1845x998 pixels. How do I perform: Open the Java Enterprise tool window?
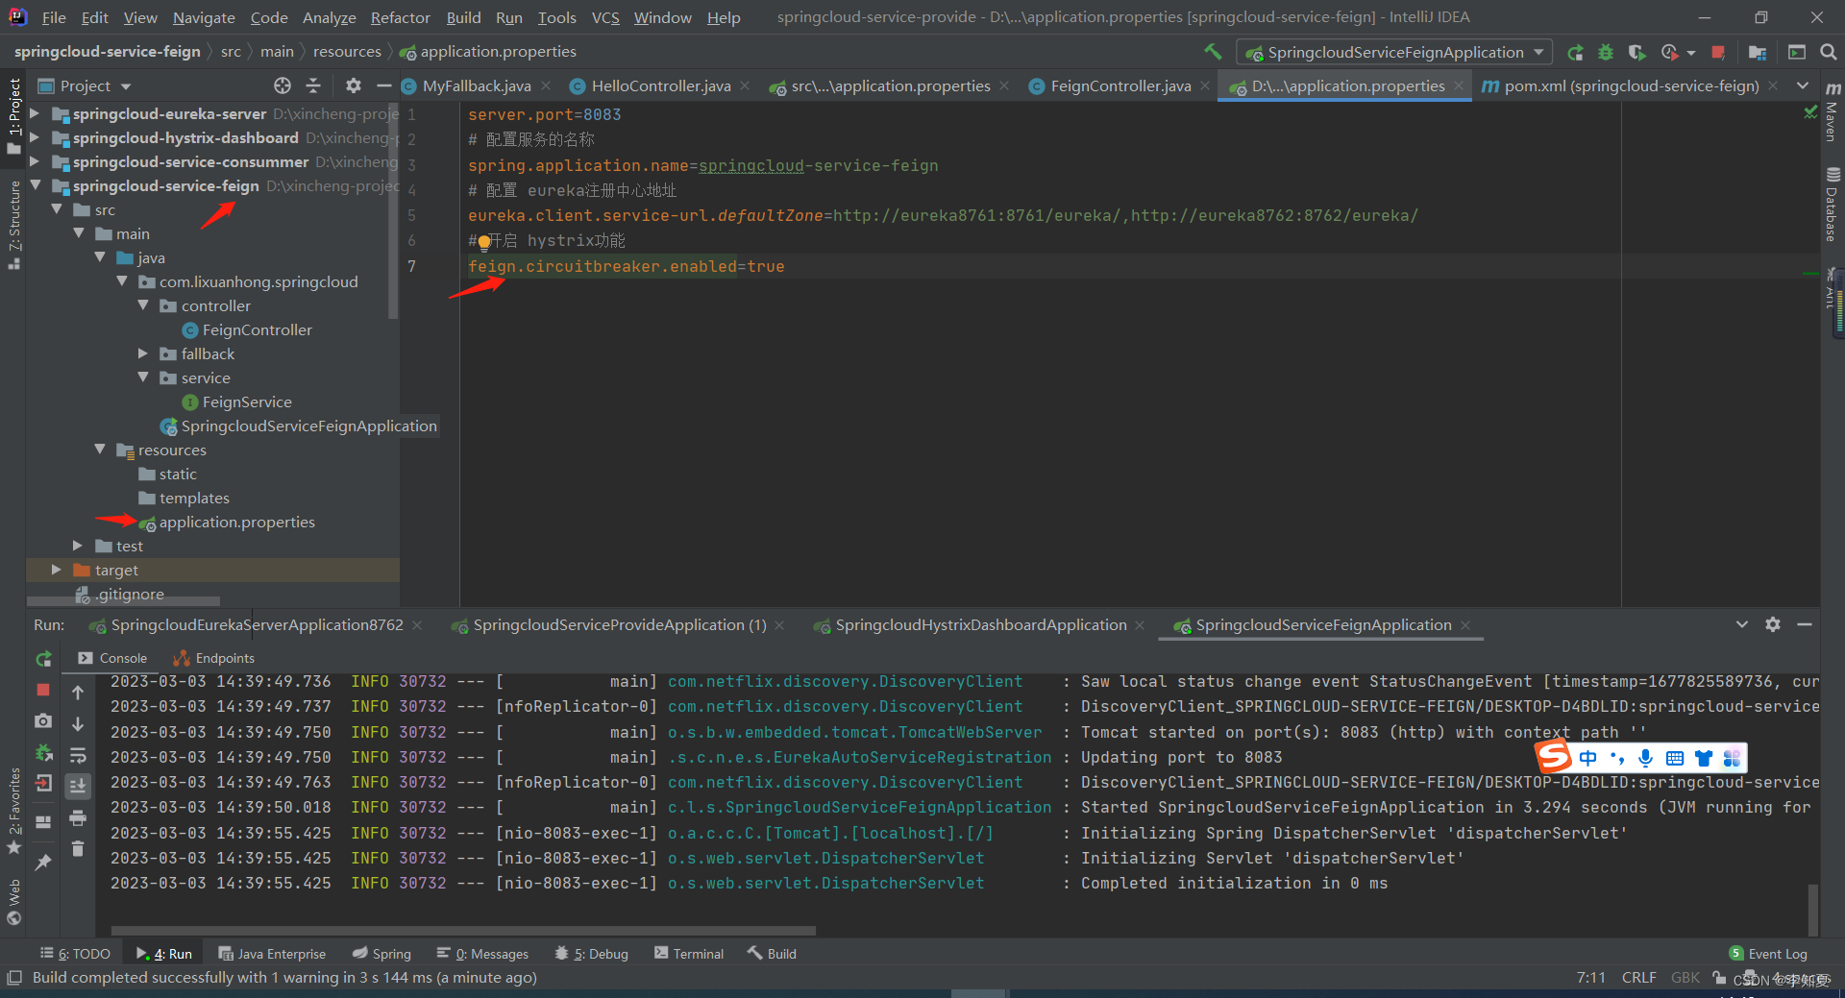(272, 953)
